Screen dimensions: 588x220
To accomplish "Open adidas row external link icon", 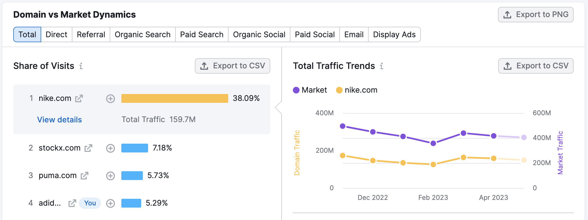I will click(72, 203).
